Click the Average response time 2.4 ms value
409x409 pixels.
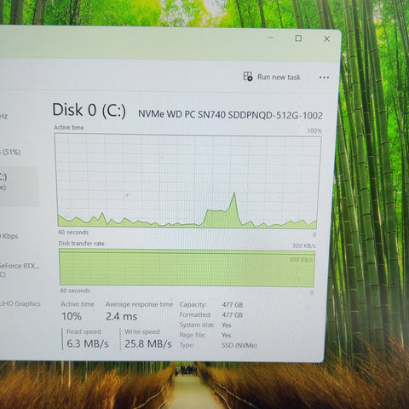(x=122, y=316)
